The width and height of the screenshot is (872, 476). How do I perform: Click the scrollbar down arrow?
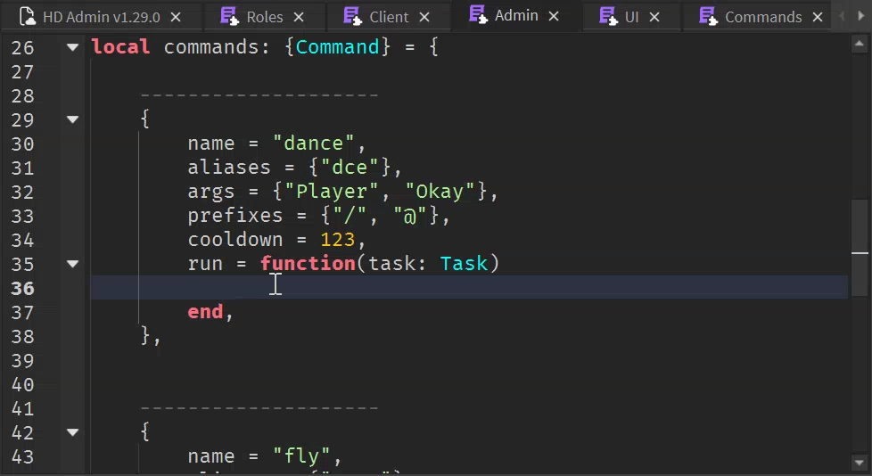[860, 463]
